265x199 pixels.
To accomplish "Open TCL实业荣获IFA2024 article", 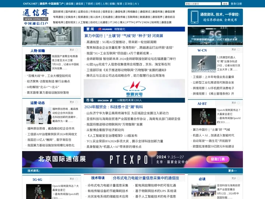I will pos(125,141).
